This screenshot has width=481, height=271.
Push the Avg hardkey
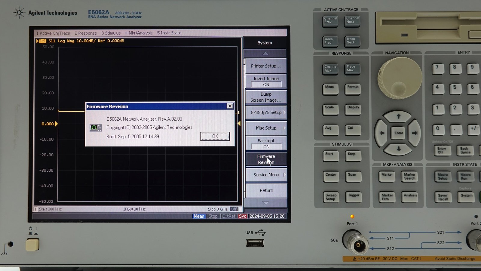click(331, 130)
